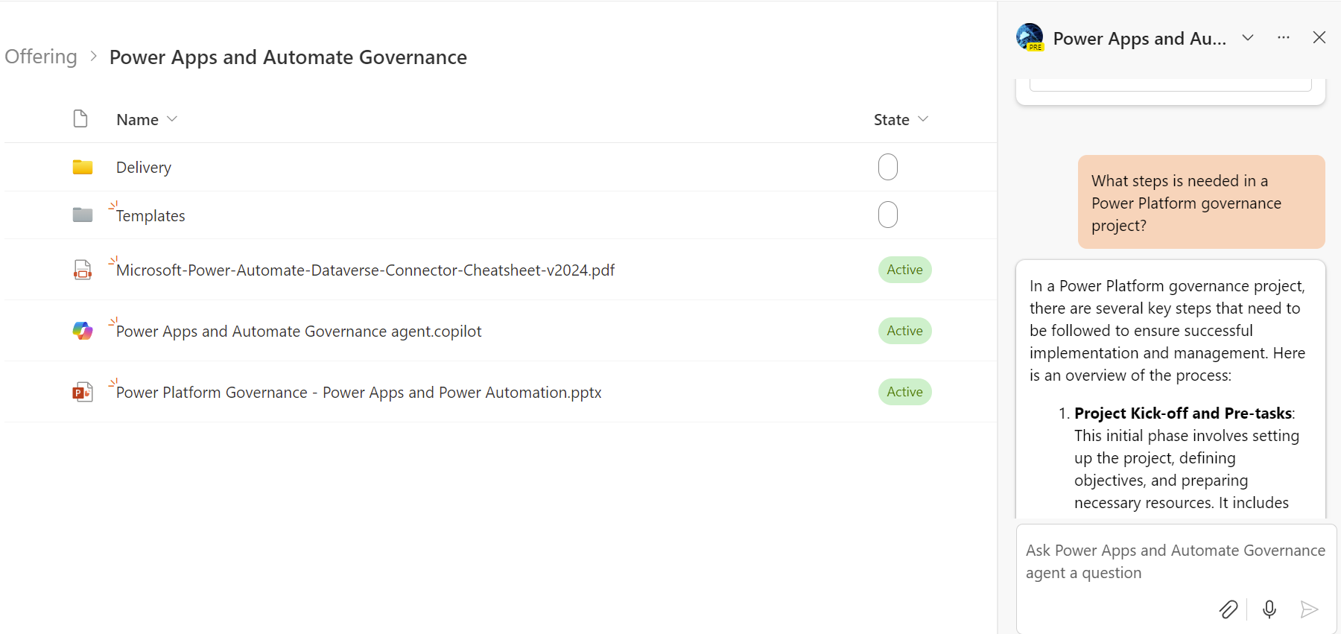Viewport: 1341px width, 634px height.
Task: Click the file type column header icon
Action: coord(80,119)
